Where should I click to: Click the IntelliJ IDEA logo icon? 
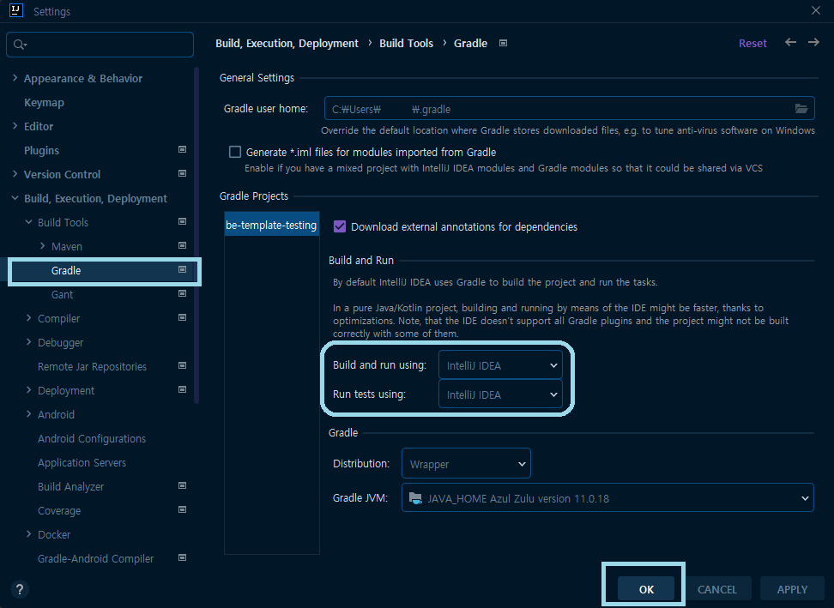(x=16, y=10)
